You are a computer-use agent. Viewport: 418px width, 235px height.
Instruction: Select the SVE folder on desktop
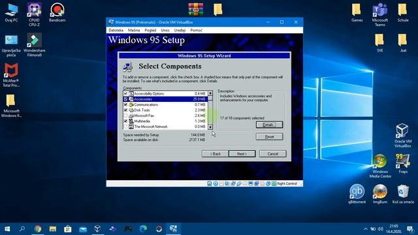379,43
